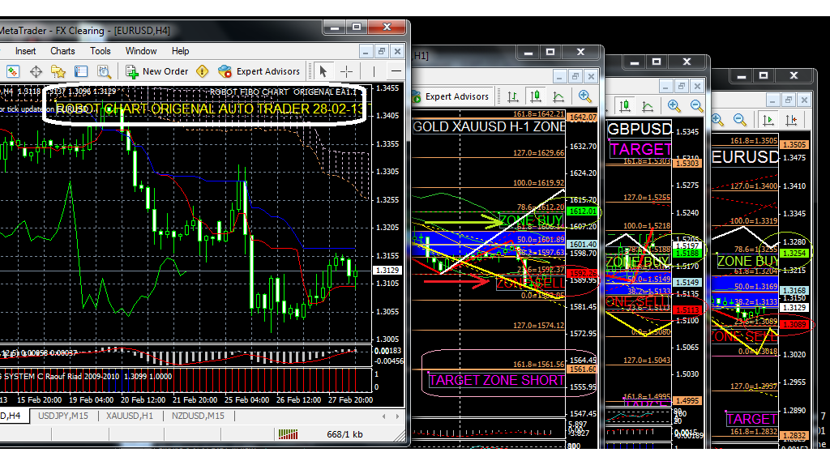Click zoom in icon in GBPUSD window

click(x=674, y=106)
